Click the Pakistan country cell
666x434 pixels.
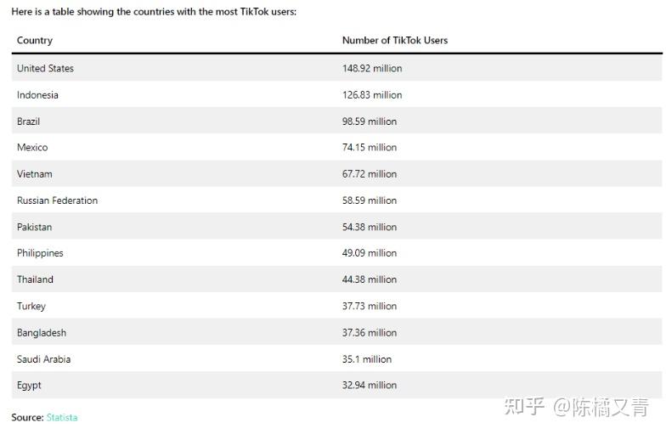coord(34,227)
